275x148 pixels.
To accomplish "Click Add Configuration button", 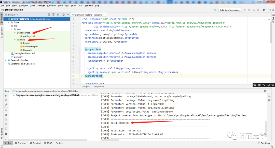I will pos(230,10).
